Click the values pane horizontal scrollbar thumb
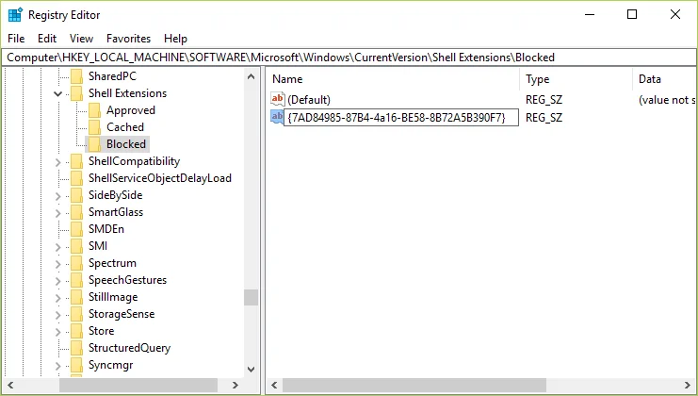698x396 pixels. coord(414,385)
